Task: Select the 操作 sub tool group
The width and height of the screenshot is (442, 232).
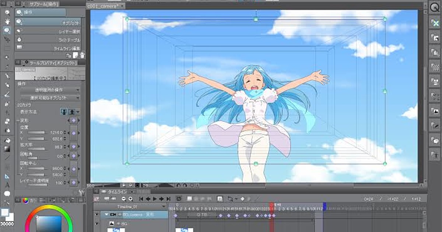Action: [41, 13]
